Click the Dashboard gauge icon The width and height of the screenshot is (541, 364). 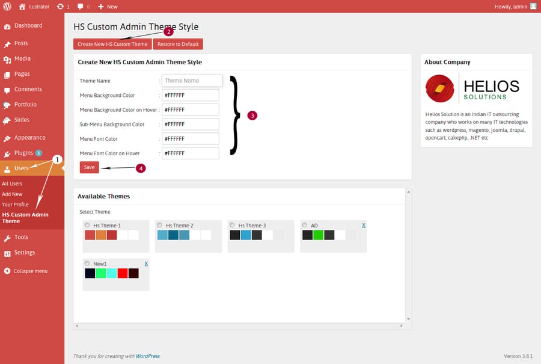[x=7, y=26]
